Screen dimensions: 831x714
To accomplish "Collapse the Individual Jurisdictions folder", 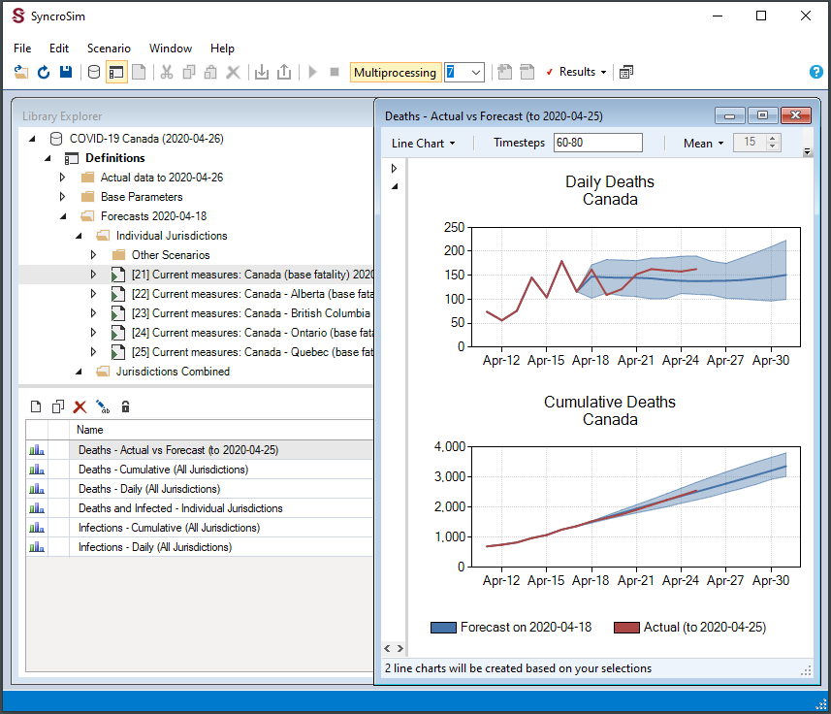I will click(79, 236).
